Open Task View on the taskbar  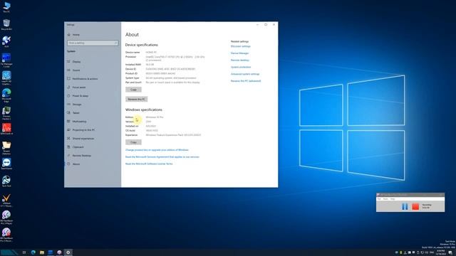[24, 252]
